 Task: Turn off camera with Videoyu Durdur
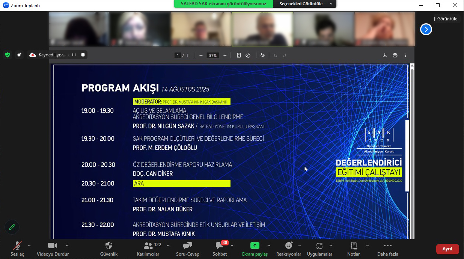click(53, 245)
